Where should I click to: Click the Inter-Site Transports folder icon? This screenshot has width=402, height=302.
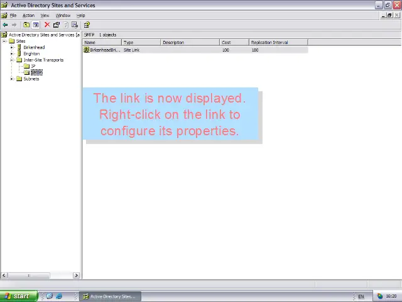(x=19, y=60)
